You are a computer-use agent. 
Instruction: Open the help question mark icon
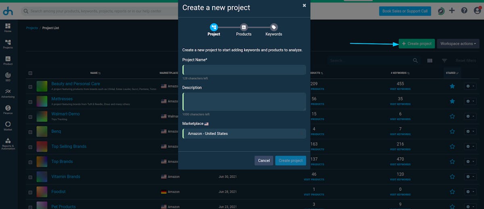coord(464,11)
